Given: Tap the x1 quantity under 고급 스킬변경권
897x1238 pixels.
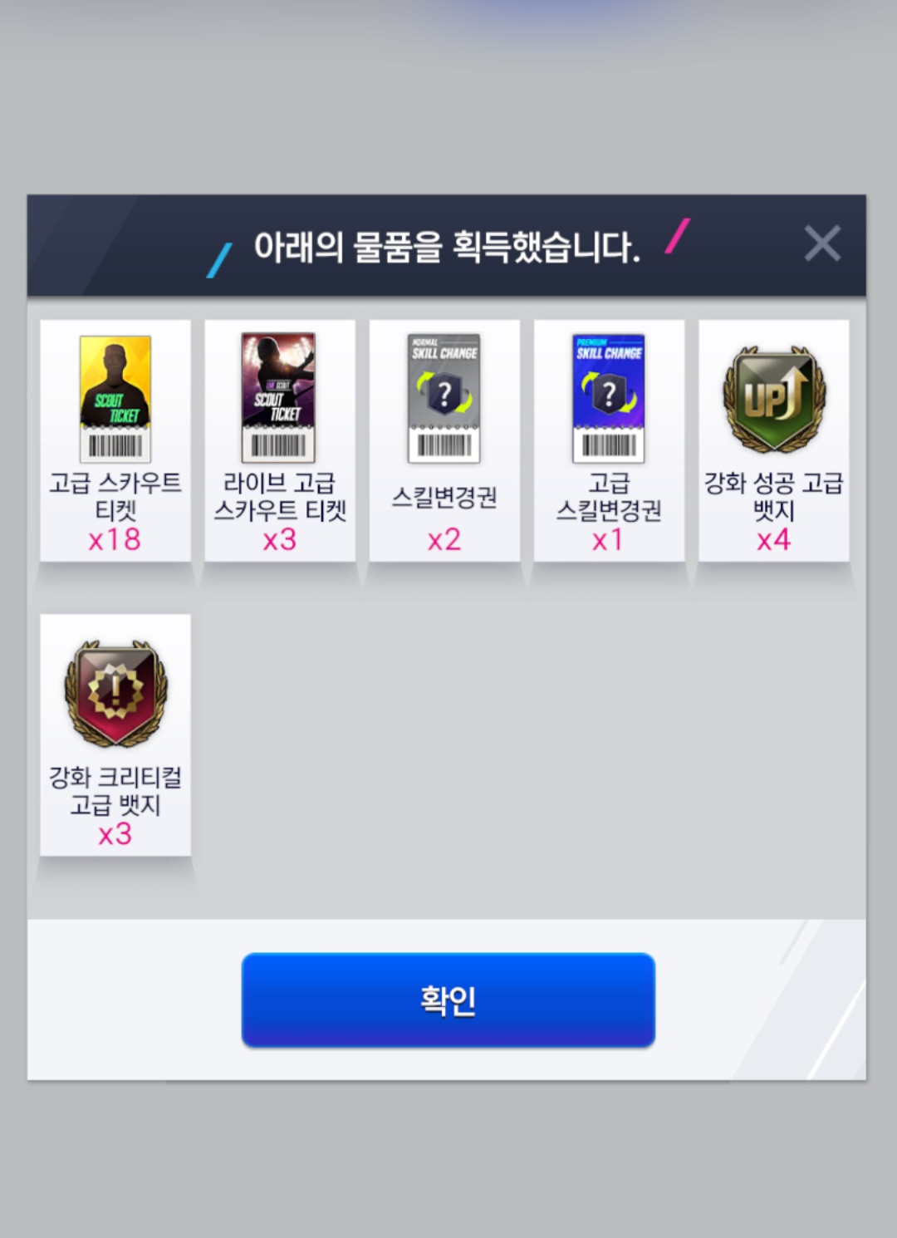Looking at the screenshot, I should click(x=608, y=540).
